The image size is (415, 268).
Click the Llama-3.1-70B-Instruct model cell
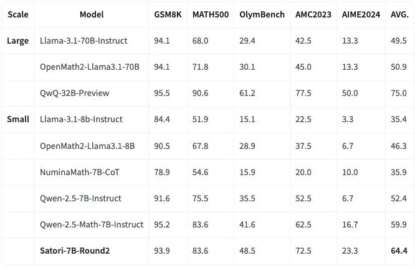click(x=83, y=41)
